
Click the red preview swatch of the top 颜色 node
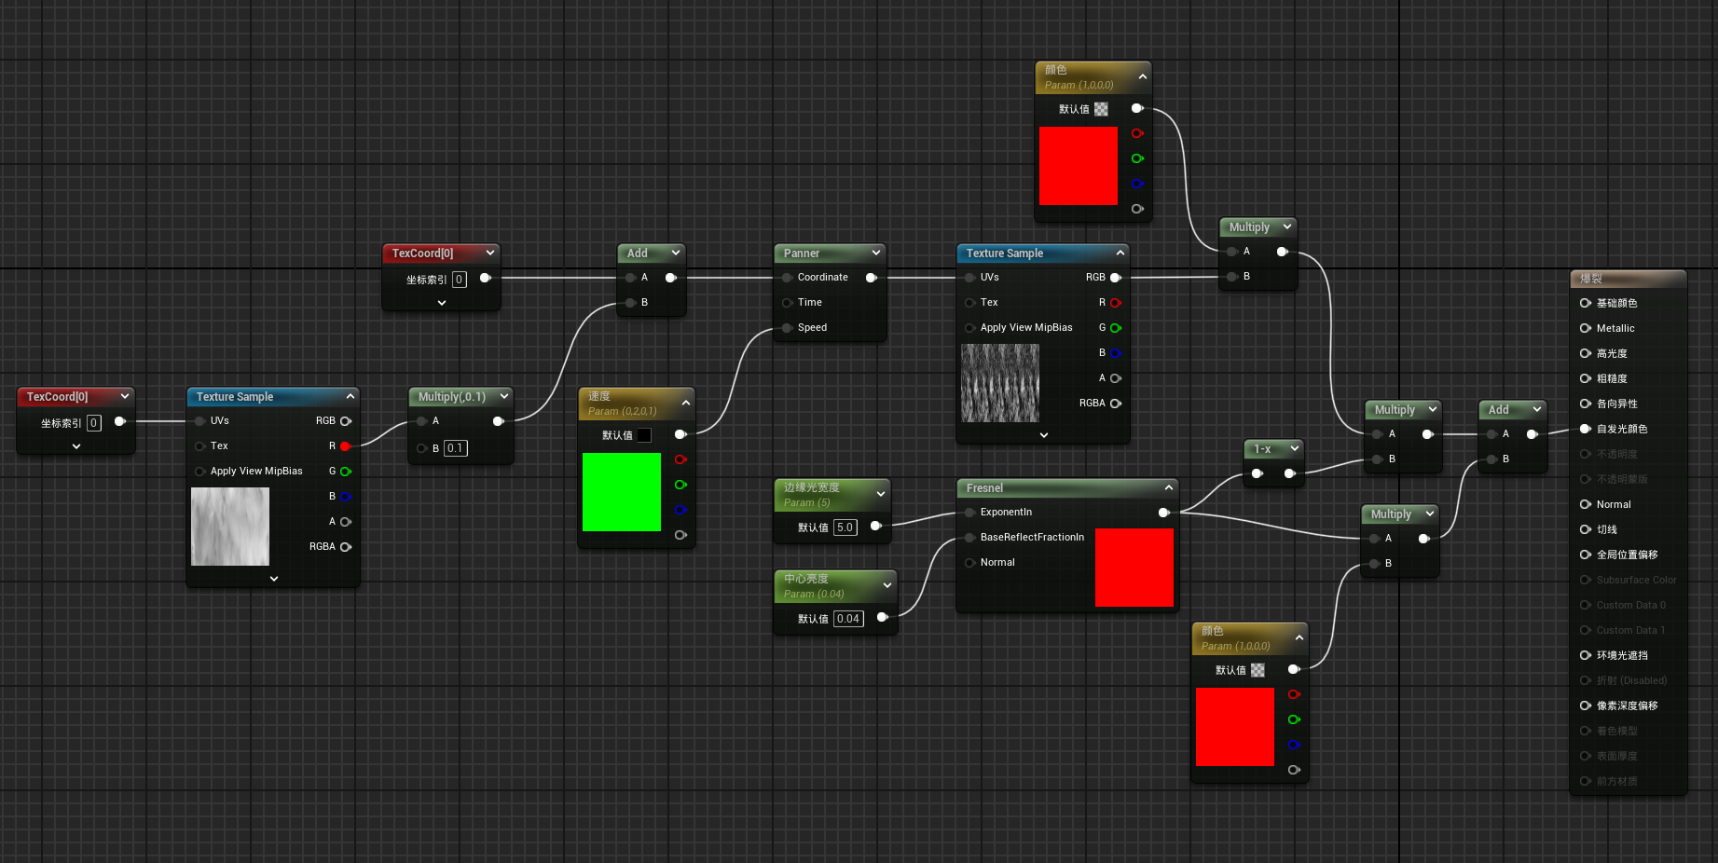pos(1079,166)
